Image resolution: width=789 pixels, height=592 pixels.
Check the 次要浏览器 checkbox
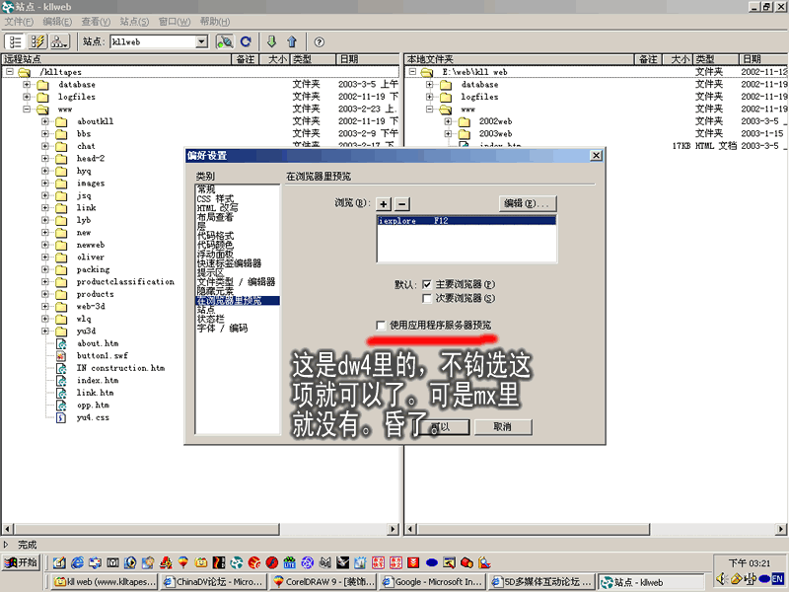pyautogui.click(x=426, y=298)
